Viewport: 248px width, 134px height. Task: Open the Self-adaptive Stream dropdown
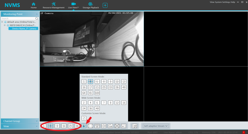156,126
